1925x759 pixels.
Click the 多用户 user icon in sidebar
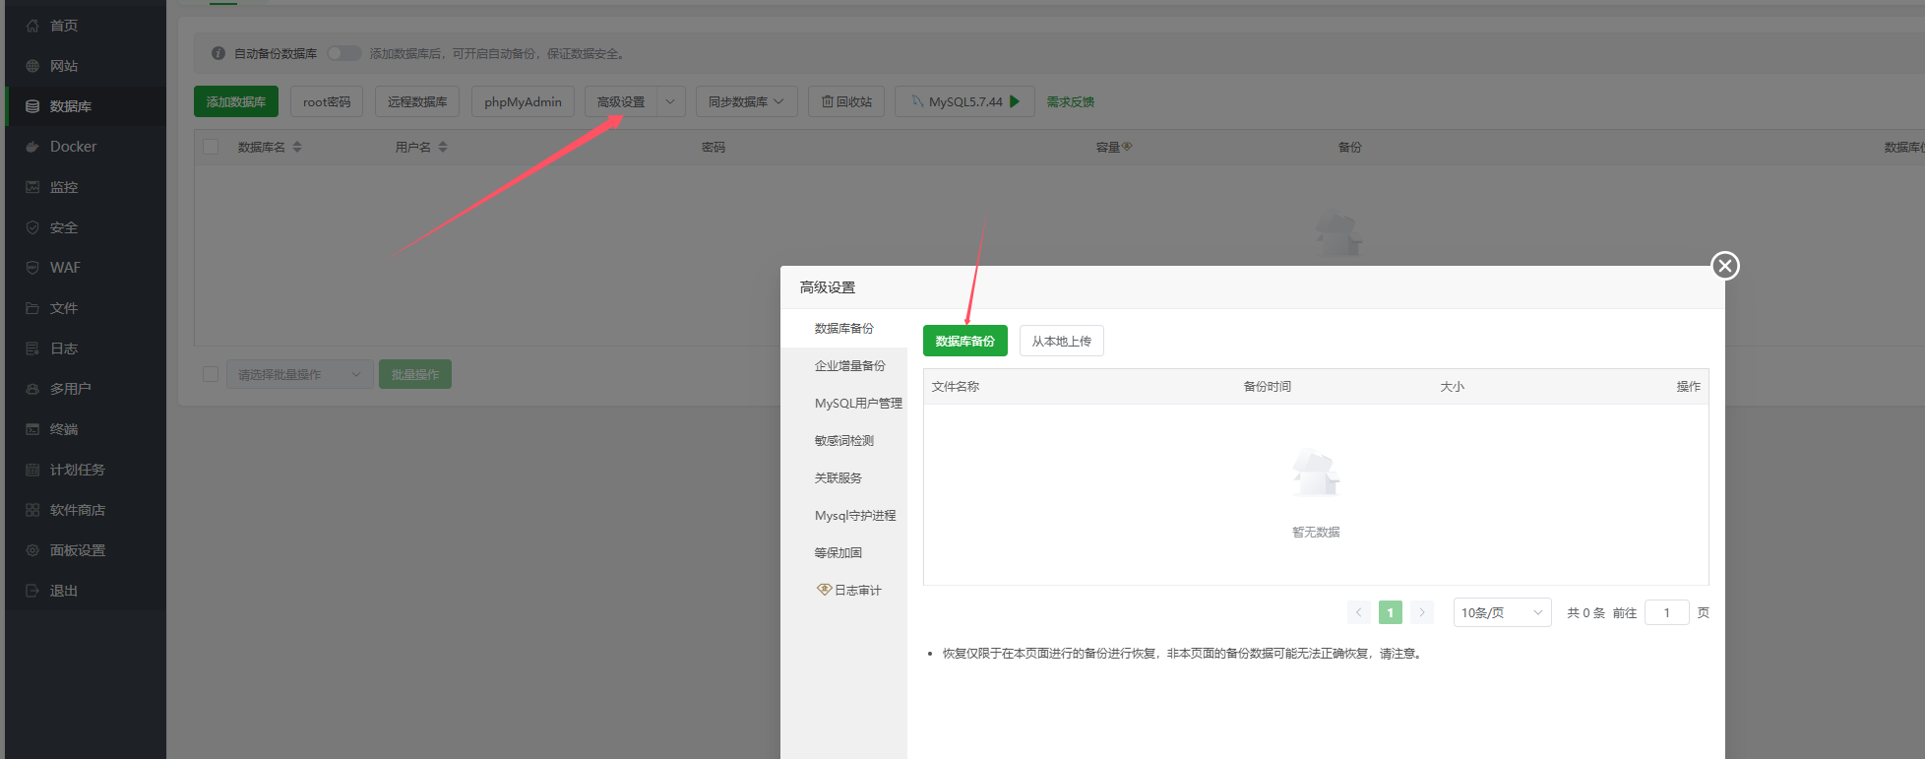coord(32,389)
